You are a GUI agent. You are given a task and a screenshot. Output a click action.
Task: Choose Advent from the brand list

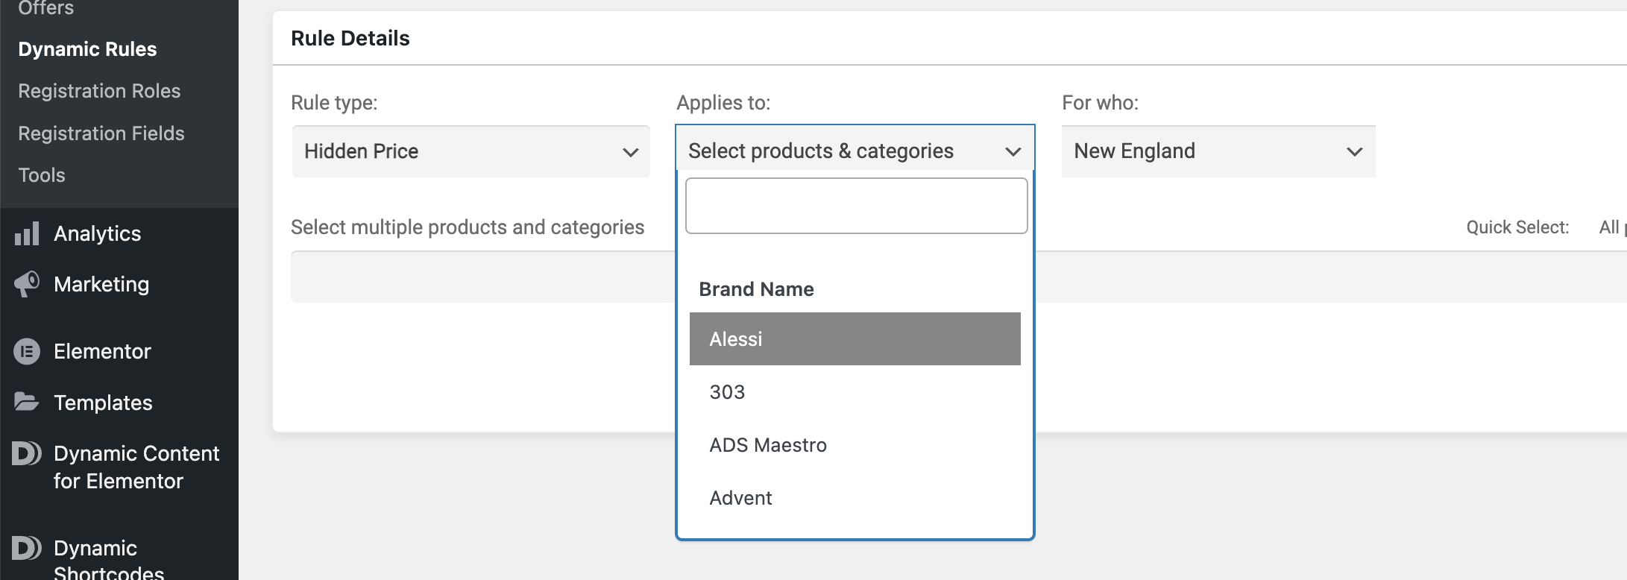pyautogui.click(x=855, y=498)
